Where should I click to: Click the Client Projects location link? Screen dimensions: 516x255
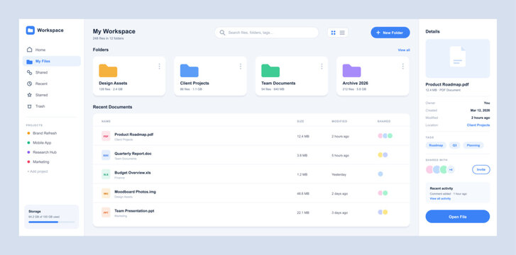[x=478, y=125]
